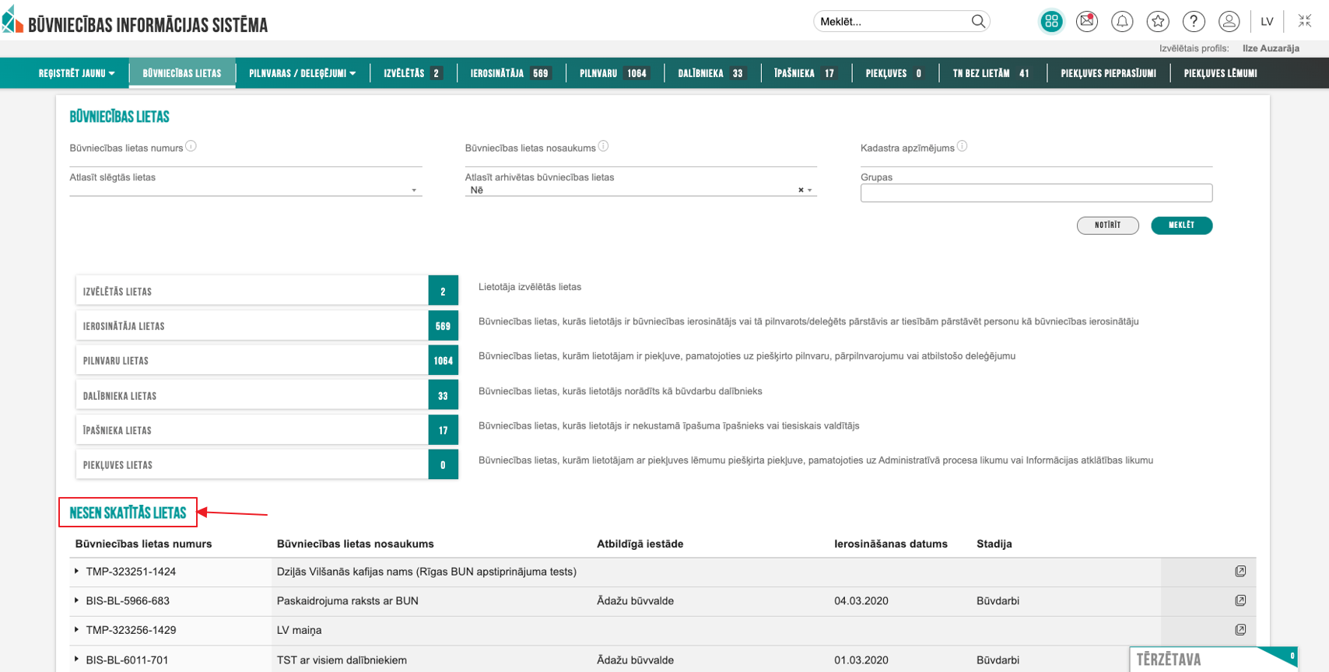The height and width of the screenshot is (672, 1329).
Task: Open case BIS-BL-5966-683 via its link icon
Action: [1240, 600]
